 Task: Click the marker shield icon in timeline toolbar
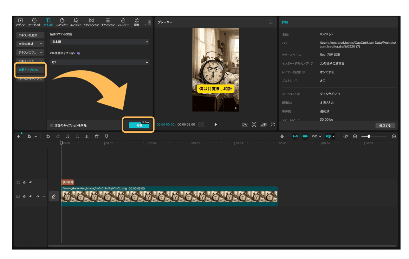click(107, 136)
